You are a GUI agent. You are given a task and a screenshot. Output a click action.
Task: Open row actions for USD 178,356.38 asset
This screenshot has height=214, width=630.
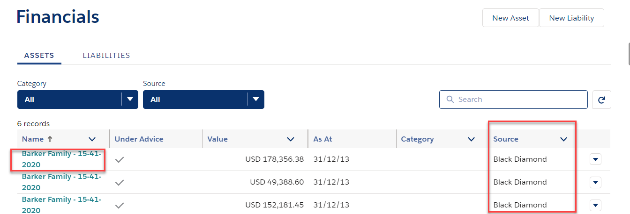coord(595,159)
